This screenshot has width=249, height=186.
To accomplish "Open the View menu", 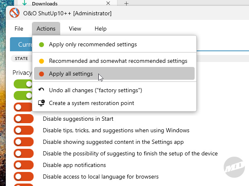I will pos(75,29).
